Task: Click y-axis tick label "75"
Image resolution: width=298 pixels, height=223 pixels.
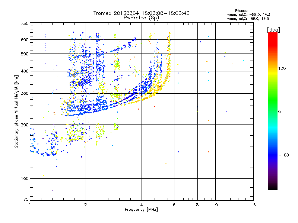Action: click(x=26, y=199)
